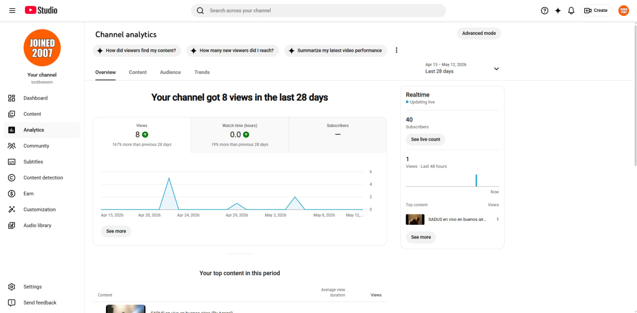This screenshot has height=313, width=637.
Task: Click the large channel profile picture
Action: coord(42,48)
